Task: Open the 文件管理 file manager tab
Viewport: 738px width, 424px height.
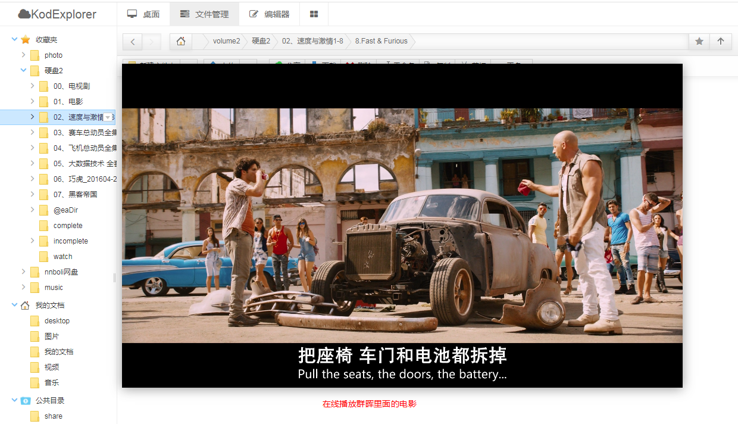Action: [x=204, y=14]
